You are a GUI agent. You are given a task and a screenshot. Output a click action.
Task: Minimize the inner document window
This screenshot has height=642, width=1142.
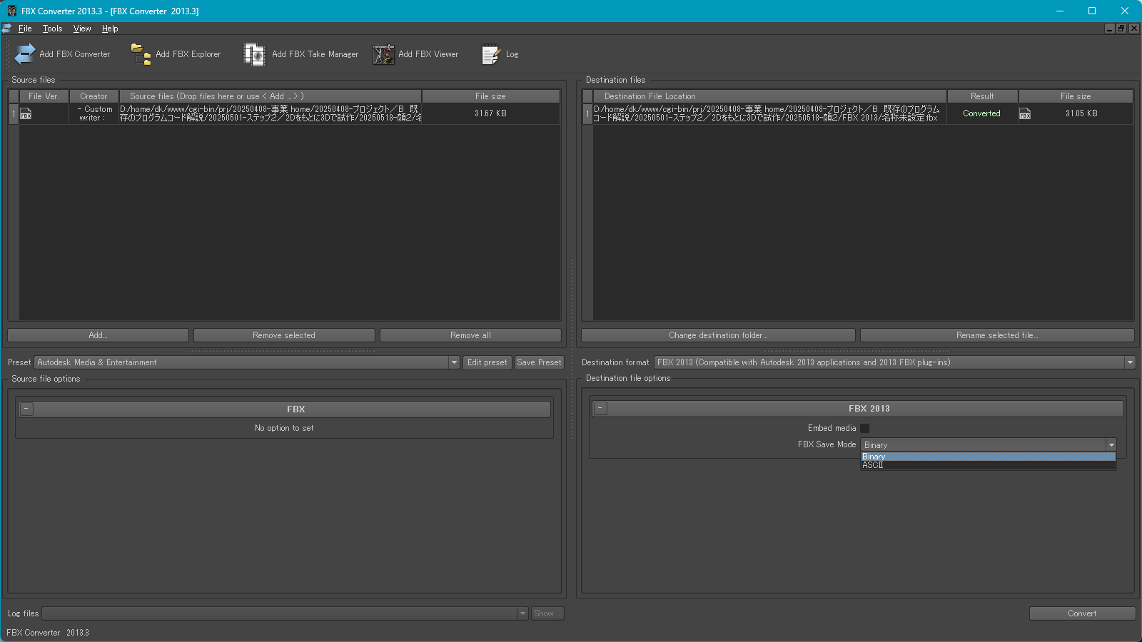pyautogui.click(x=1110, y=29)
